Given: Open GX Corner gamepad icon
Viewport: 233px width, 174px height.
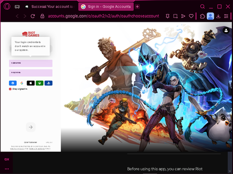Looking at the screenshot, I should coord(17,6).
